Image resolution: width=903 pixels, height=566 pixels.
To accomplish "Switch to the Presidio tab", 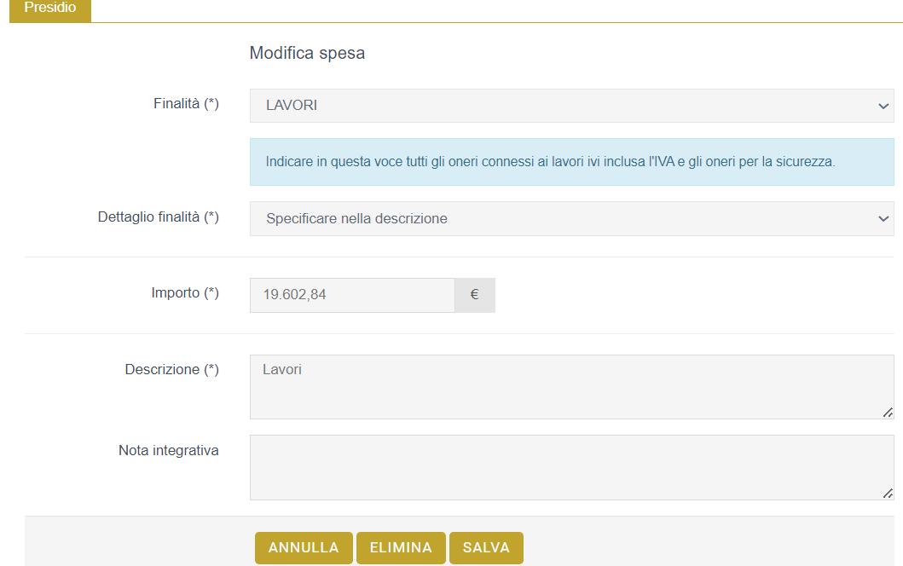I will [50, 9].
